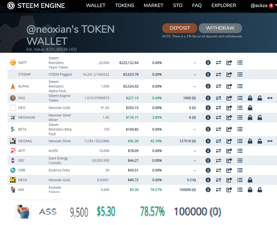Open the info icon for SMTT
The width and height of the screenshot is (277, 225).
click(x=208, y=62)
